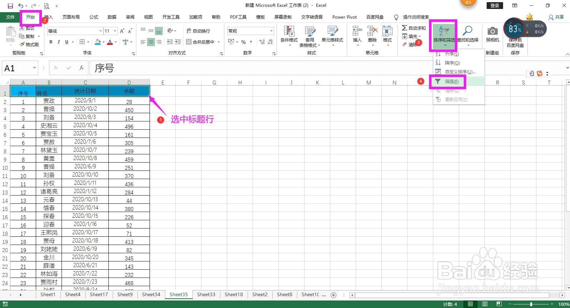570x308 pixels.
Task: Open the font name dropdown 等线
Action: (101, 31)
